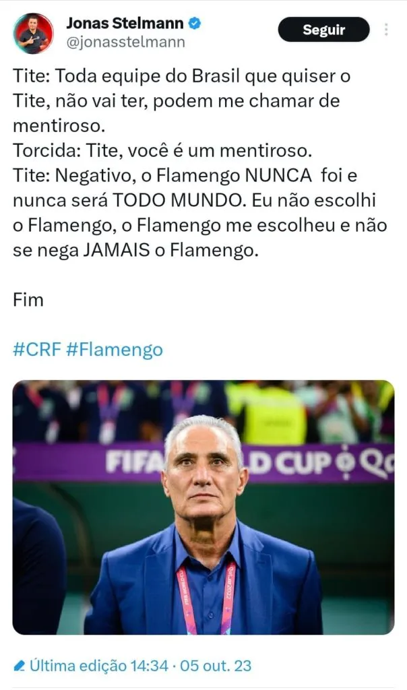
Task: Click the blue verified badge
Action: 194,24
